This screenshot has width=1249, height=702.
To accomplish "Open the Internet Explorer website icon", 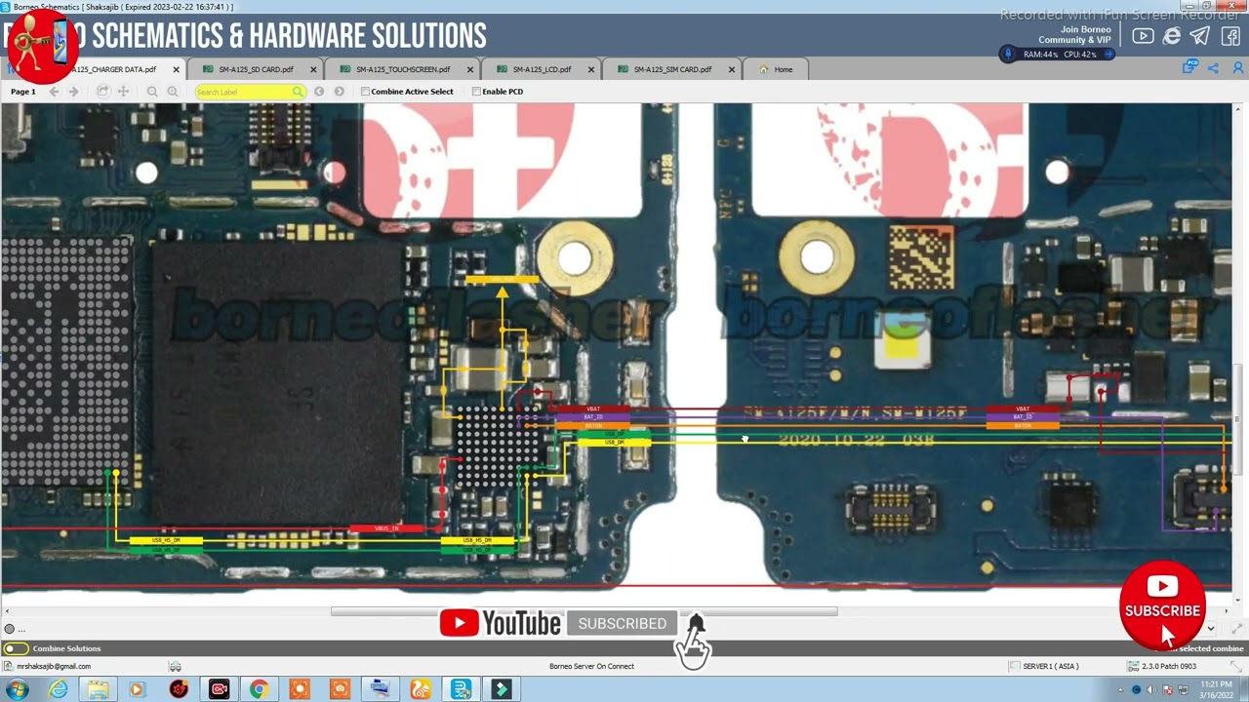I will 1172,36.
